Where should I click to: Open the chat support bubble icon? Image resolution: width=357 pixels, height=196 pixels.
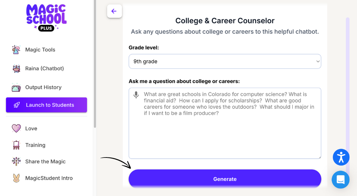click(x=341, y=180)
